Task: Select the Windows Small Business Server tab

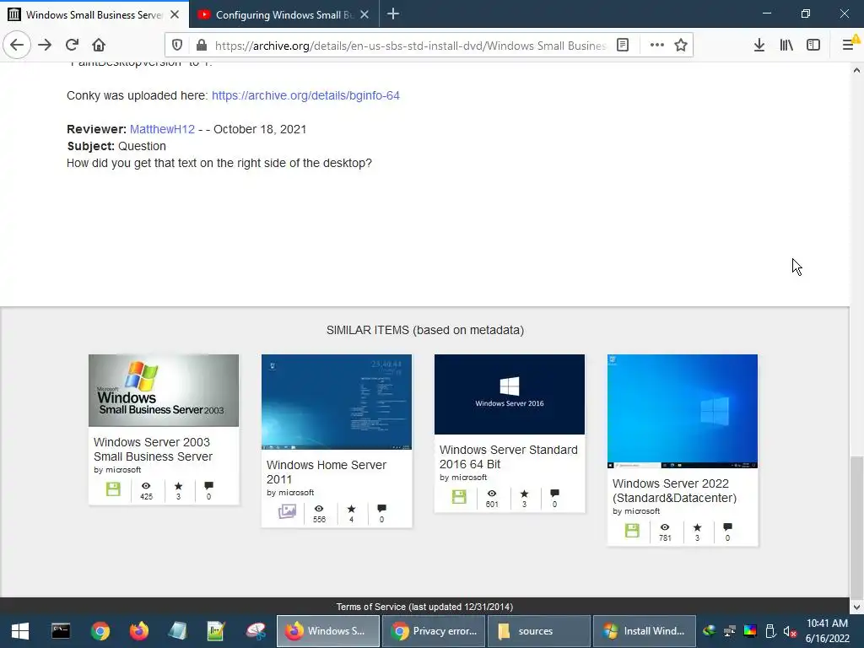Action: click(94, 14)
